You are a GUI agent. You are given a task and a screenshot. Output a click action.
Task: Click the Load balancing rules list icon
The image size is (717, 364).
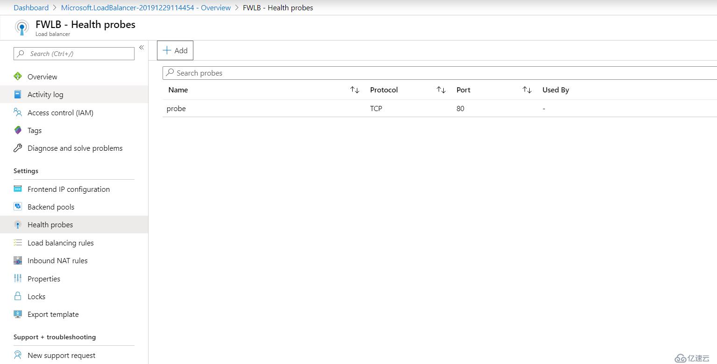tap(18, 243)
